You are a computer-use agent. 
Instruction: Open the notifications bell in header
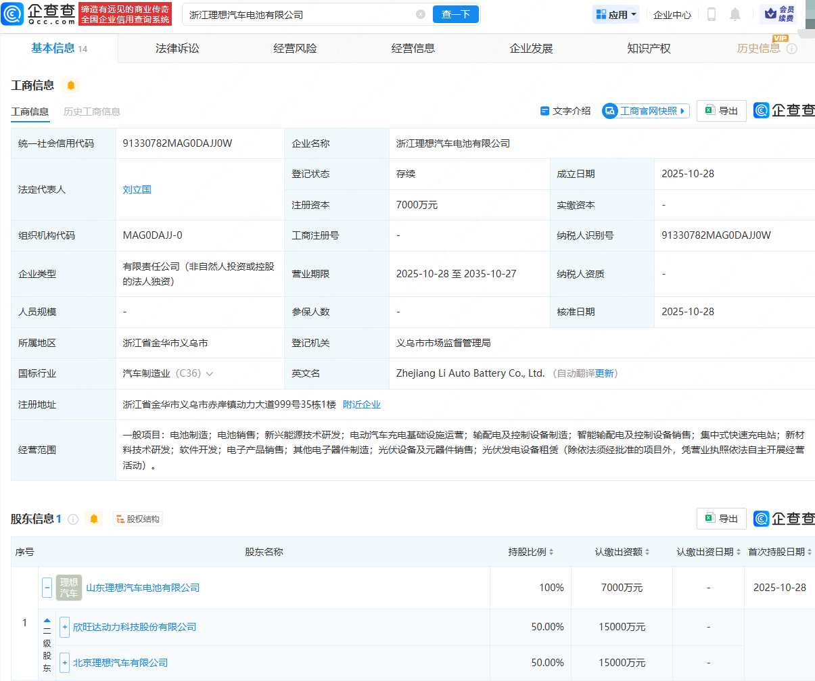[x=735, y=14]
